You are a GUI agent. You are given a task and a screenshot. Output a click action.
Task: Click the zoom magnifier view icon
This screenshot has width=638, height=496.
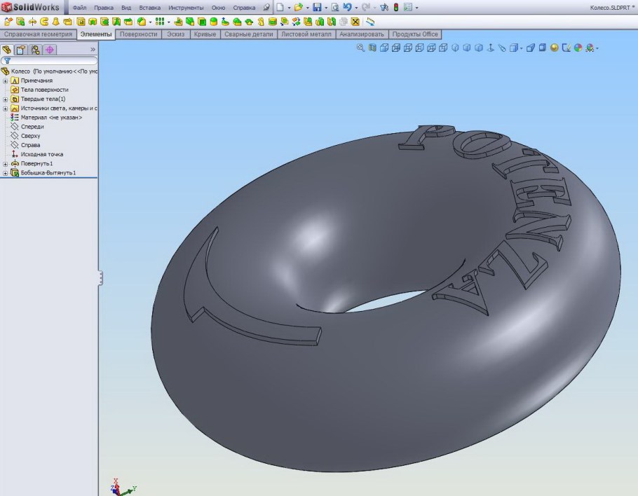pyautogui.click(x=360, y=48)
